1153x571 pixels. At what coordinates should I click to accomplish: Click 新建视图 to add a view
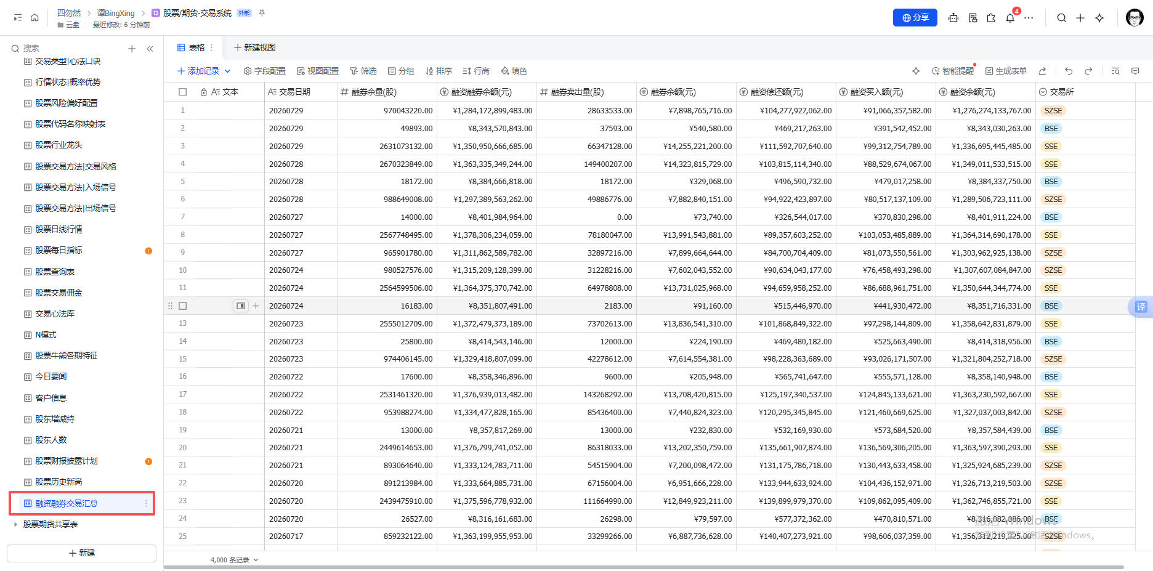click(x=254, y=47)
